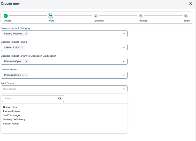
Task: Expand Return to Operation Expectation dropdown
Action: [123, 61]
